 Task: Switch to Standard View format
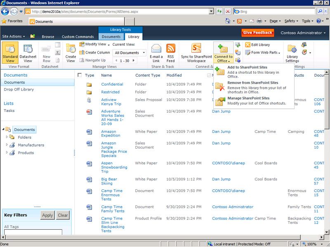(10, 53)
